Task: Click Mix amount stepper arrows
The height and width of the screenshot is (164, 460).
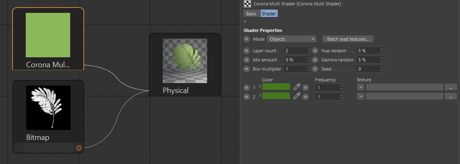Action: point(309,60)
